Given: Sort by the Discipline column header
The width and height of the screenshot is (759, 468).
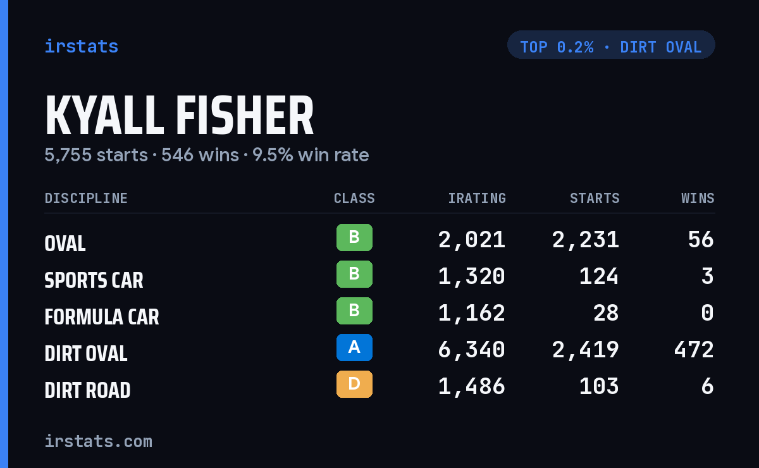Looking at the screenshot, I should (x=86, y=199).
